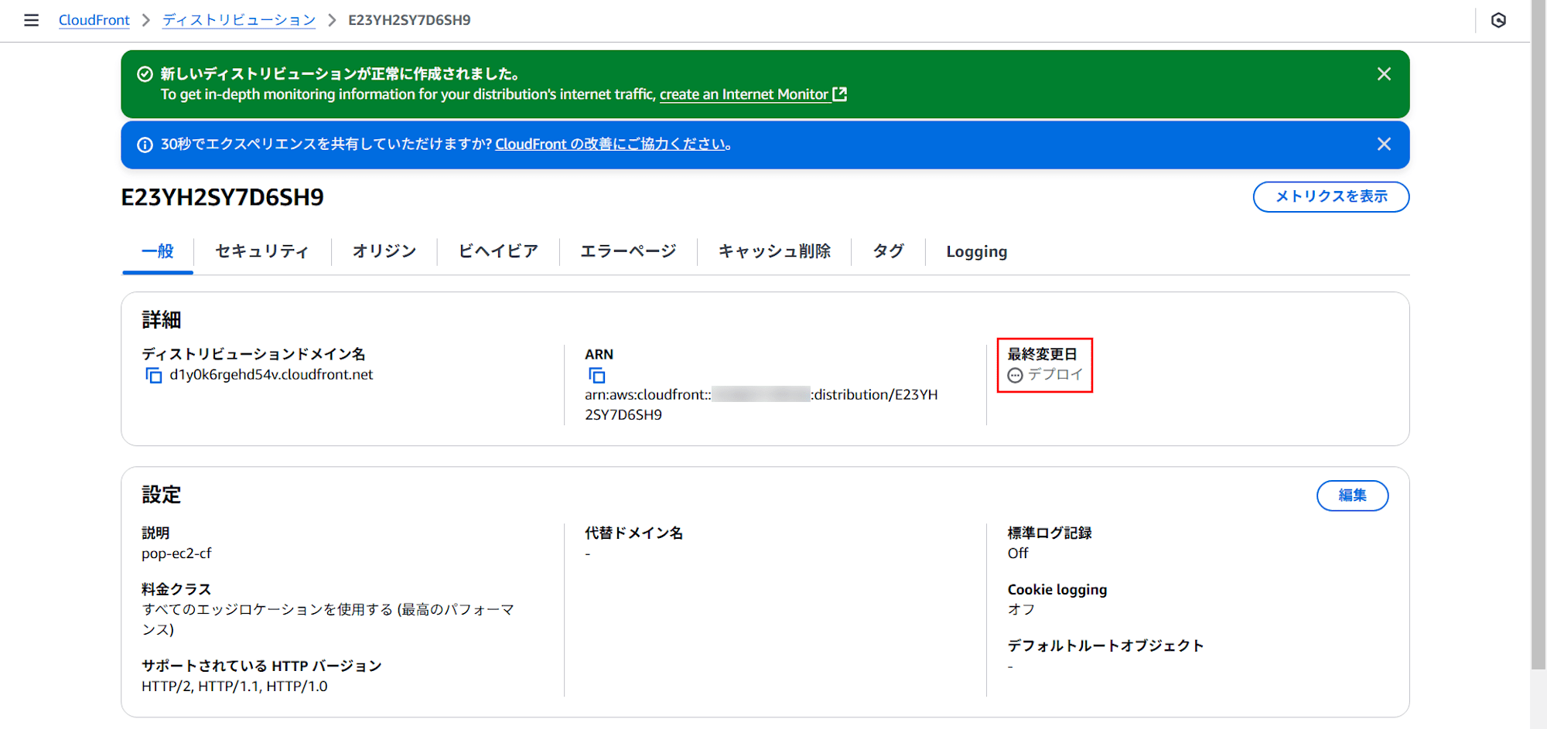Click the info icon in blue banner

tap(145, 145)
